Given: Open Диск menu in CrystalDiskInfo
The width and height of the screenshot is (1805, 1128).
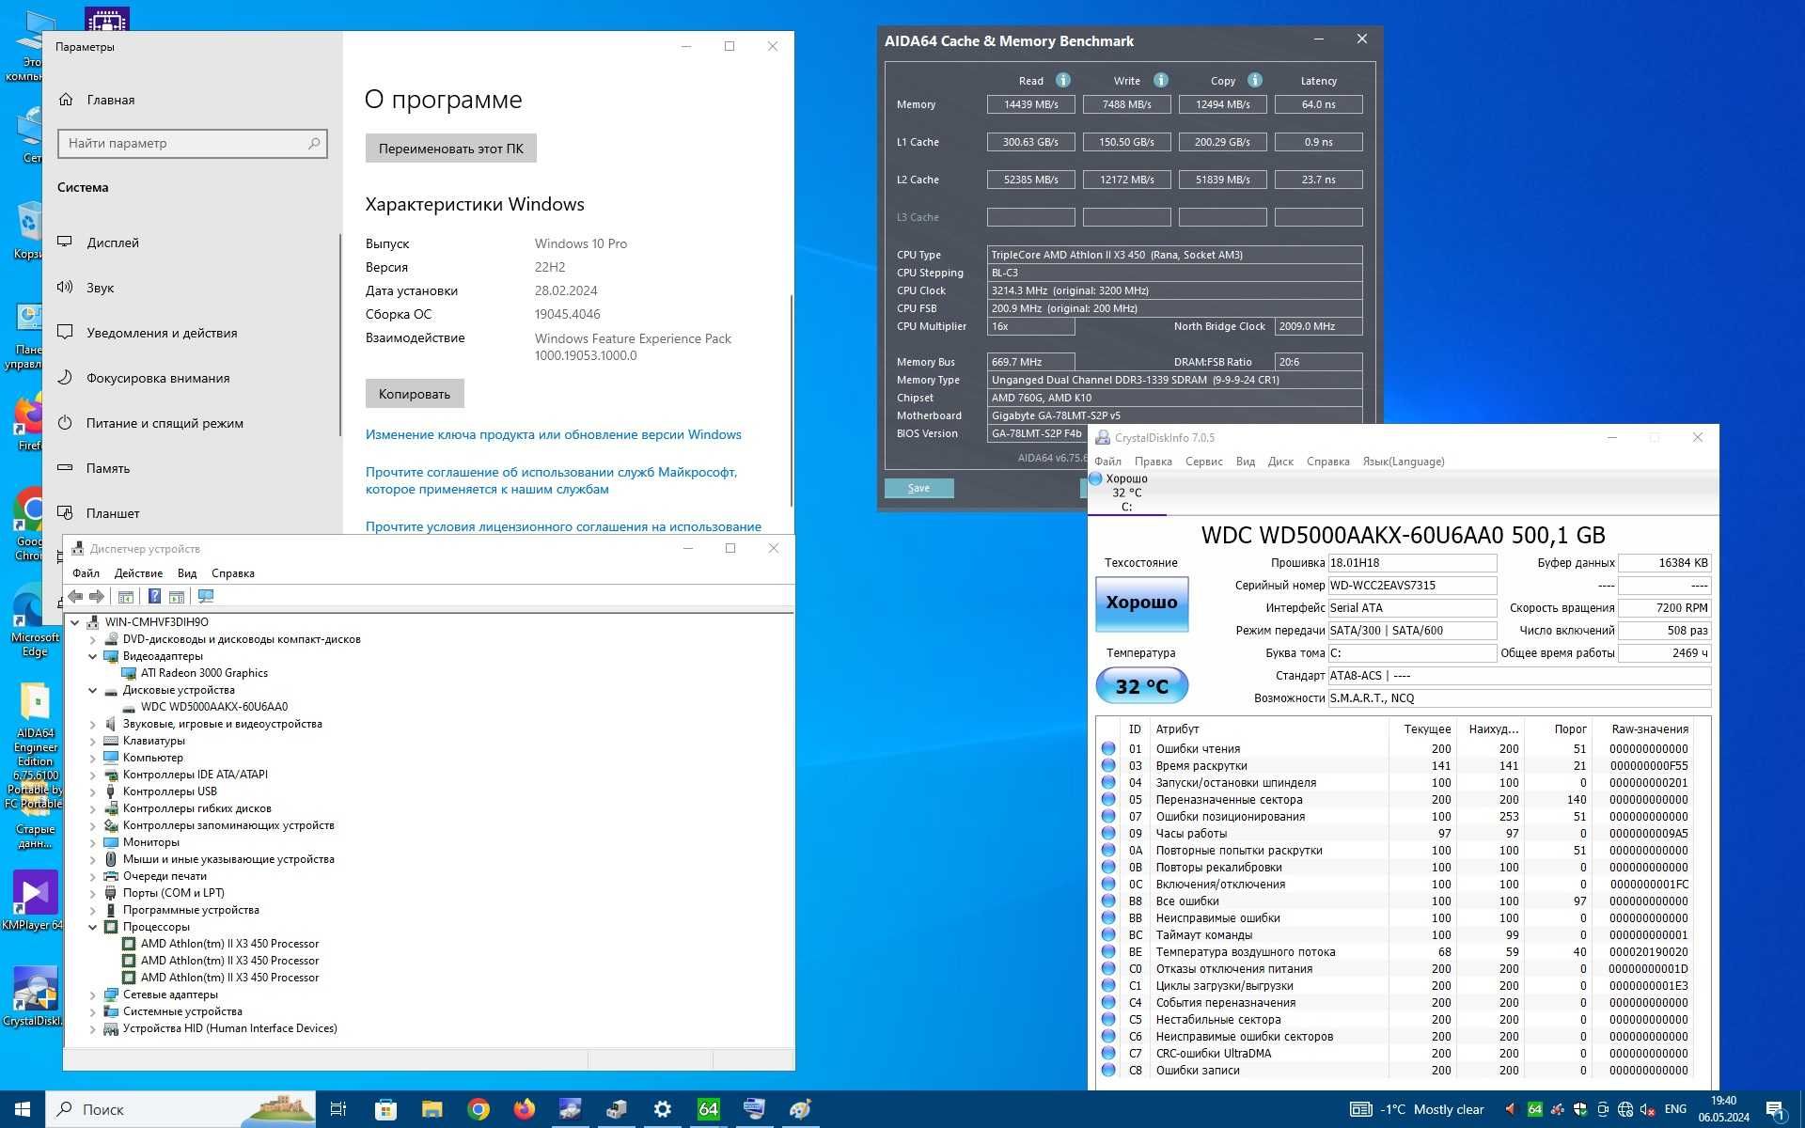Looking at the screenshot, I should point(1280,462).
